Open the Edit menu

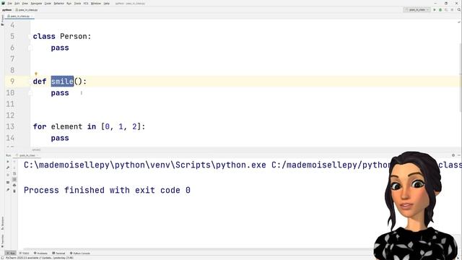pyautogui.click(x=17, y=4)
